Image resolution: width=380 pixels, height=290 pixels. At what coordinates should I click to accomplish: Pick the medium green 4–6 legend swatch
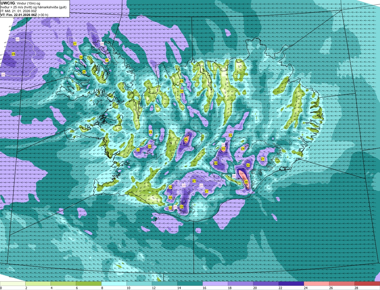pyautogui.click(x=63, y=283)
